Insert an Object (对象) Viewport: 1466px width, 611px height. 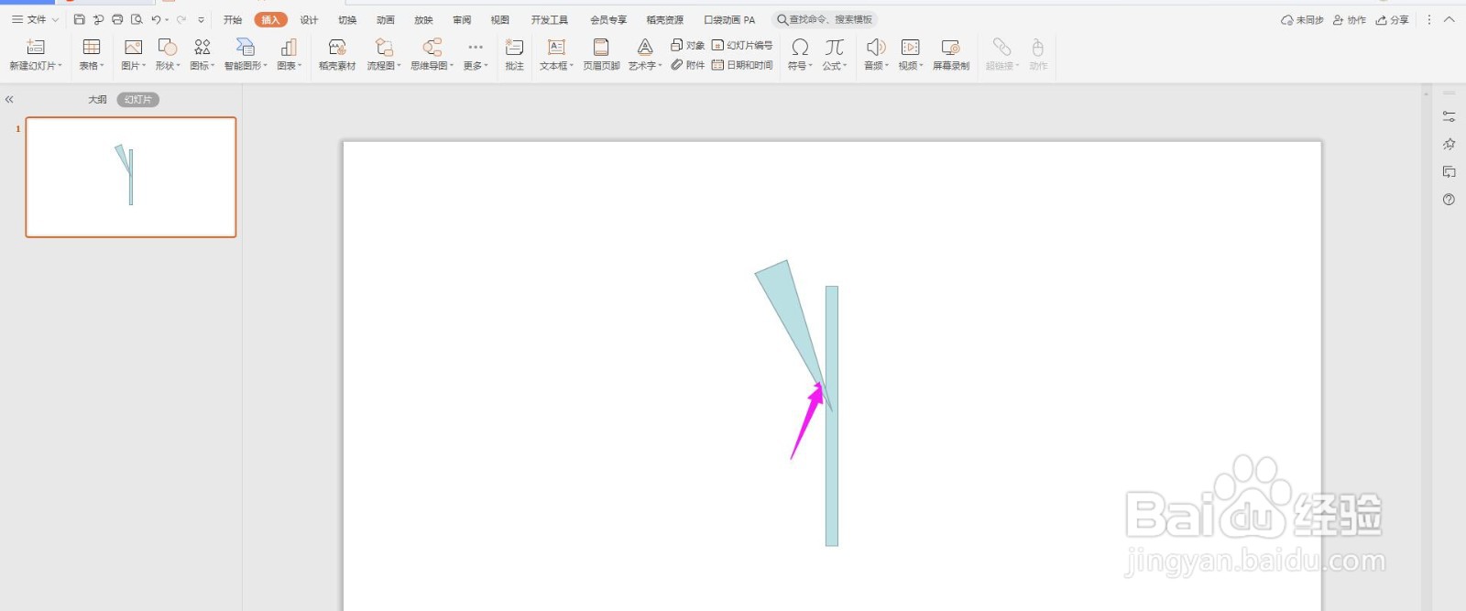point(688,45)
